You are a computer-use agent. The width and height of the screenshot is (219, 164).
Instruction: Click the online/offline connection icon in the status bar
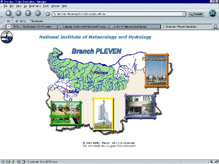(212, 162)
